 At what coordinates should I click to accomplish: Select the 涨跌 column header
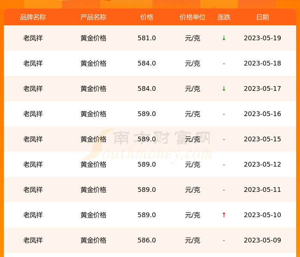tap(224, 17)
